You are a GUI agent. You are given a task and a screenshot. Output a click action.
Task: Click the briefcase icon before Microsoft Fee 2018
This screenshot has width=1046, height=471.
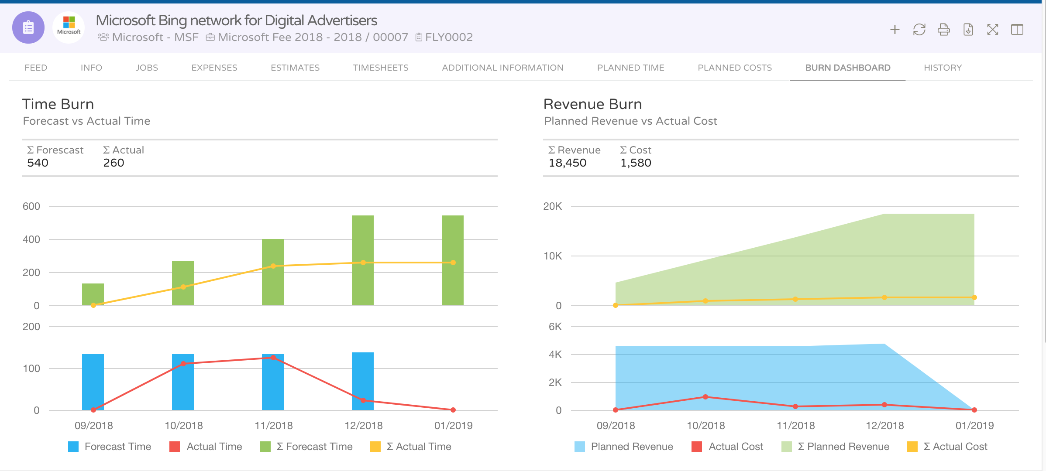[210, 37]
